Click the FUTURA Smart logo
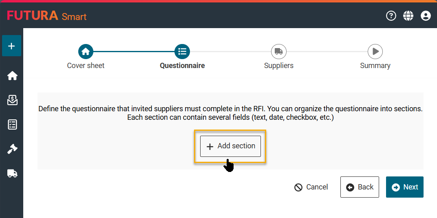The height and width of the screenshot is (218, 437). (x=46, y=16)
